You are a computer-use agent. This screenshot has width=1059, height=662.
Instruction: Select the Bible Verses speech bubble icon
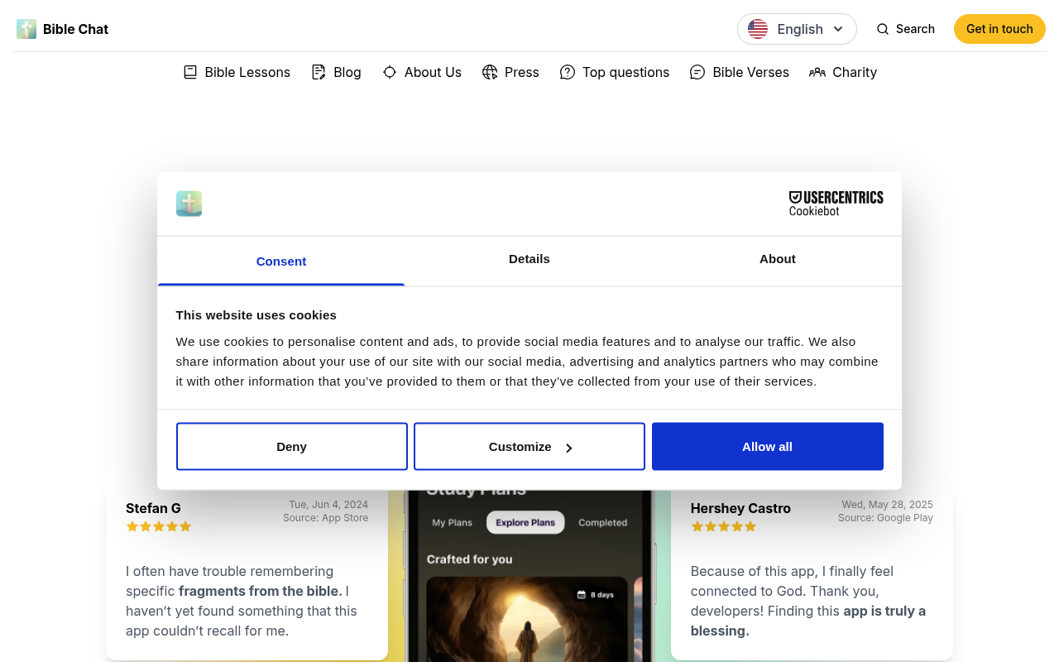[697, 72]
